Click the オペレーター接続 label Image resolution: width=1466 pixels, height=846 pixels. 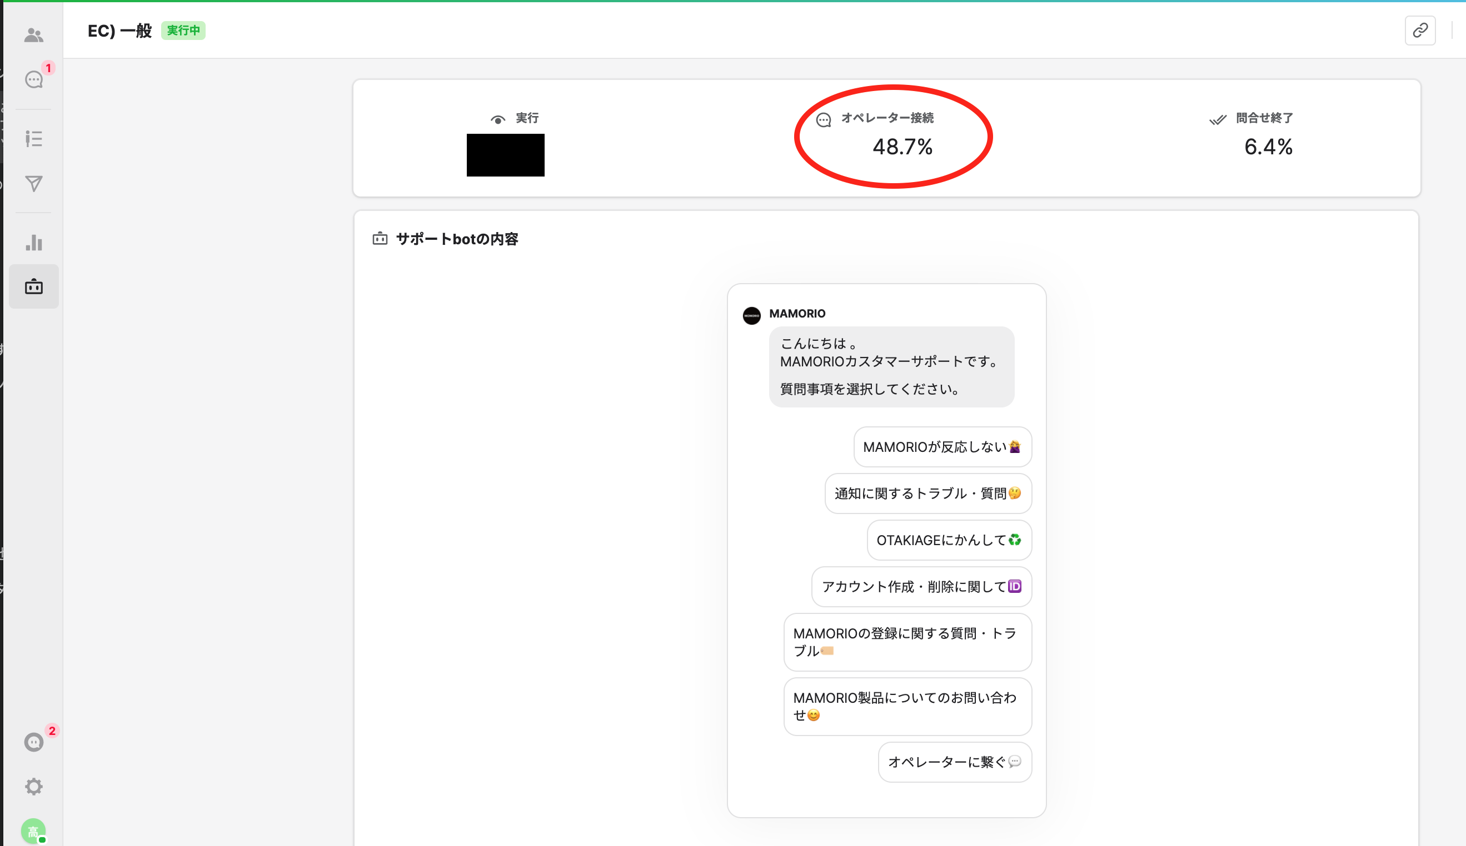887,118
